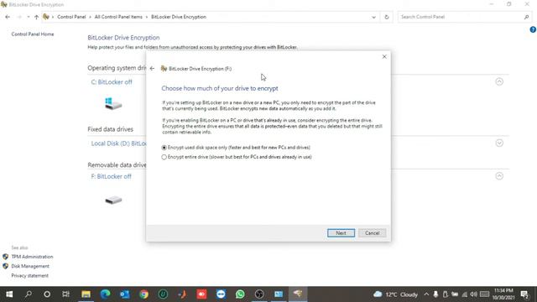Show hidden system tray icons
Screen dimensions: 537x302
pyautogui.click(x=426, y=294)
